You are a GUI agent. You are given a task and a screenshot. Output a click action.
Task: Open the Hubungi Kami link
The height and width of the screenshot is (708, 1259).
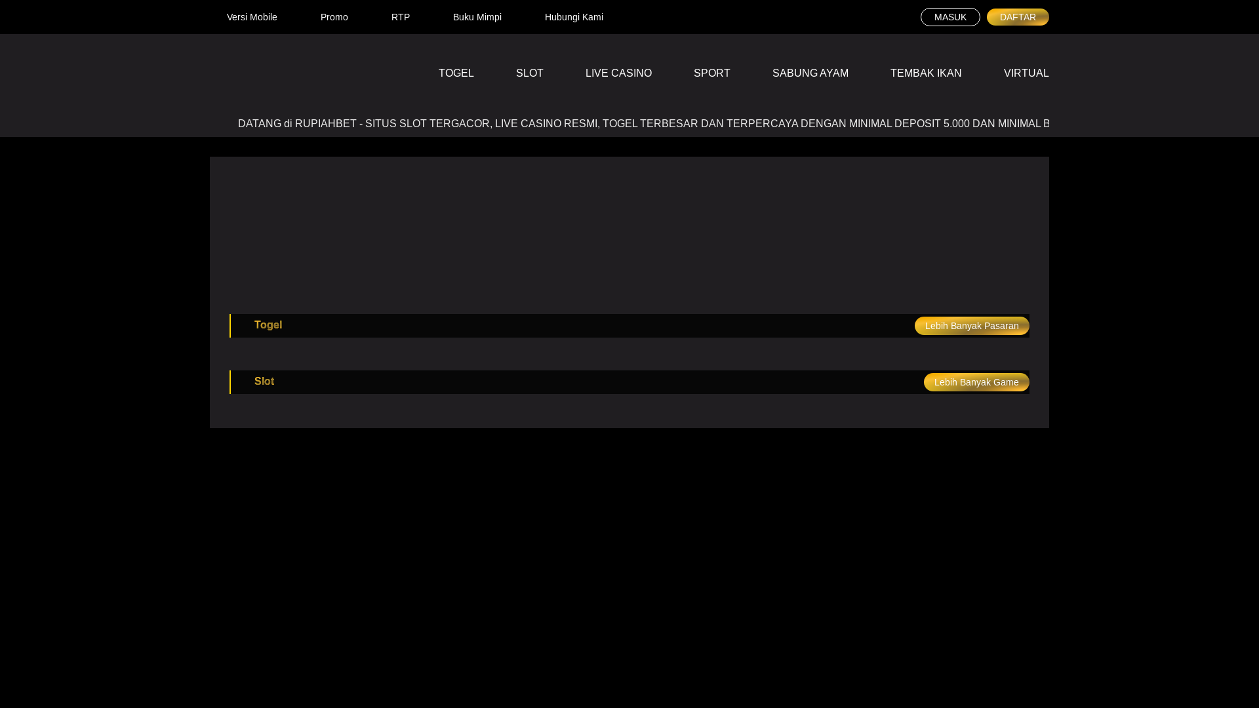coord(574,17)
